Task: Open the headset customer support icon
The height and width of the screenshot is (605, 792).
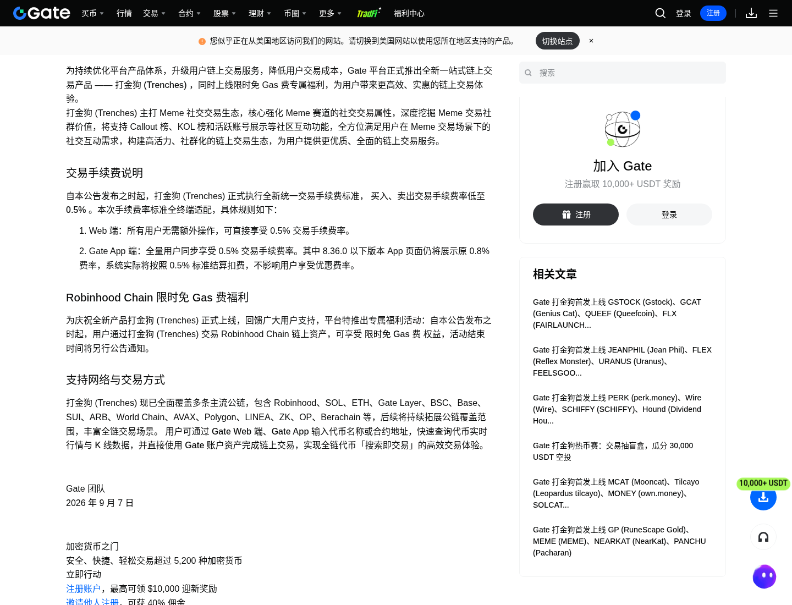Action: (x=763, y=537)
